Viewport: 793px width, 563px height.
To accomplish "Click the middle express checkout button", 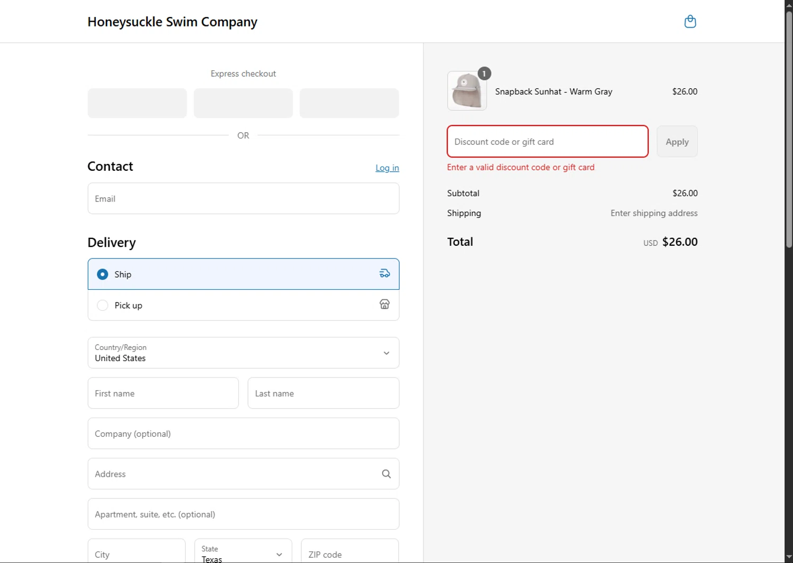I will coord(243,103).
